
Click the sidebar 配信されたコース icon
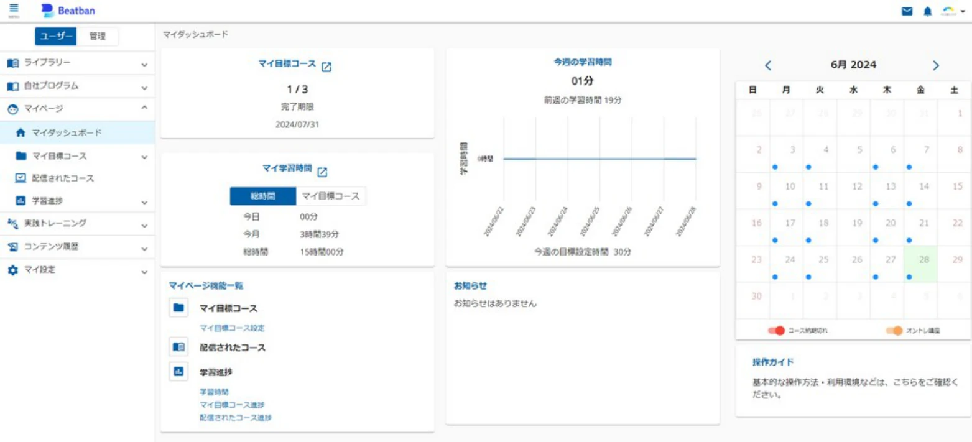(21, 178)
